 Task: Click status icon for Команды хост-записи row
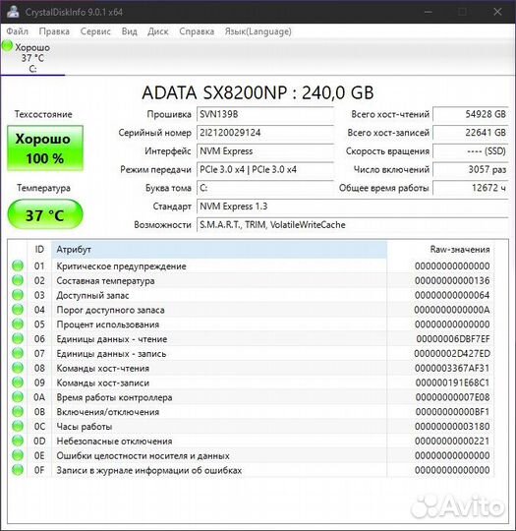(x=18, y=383)
